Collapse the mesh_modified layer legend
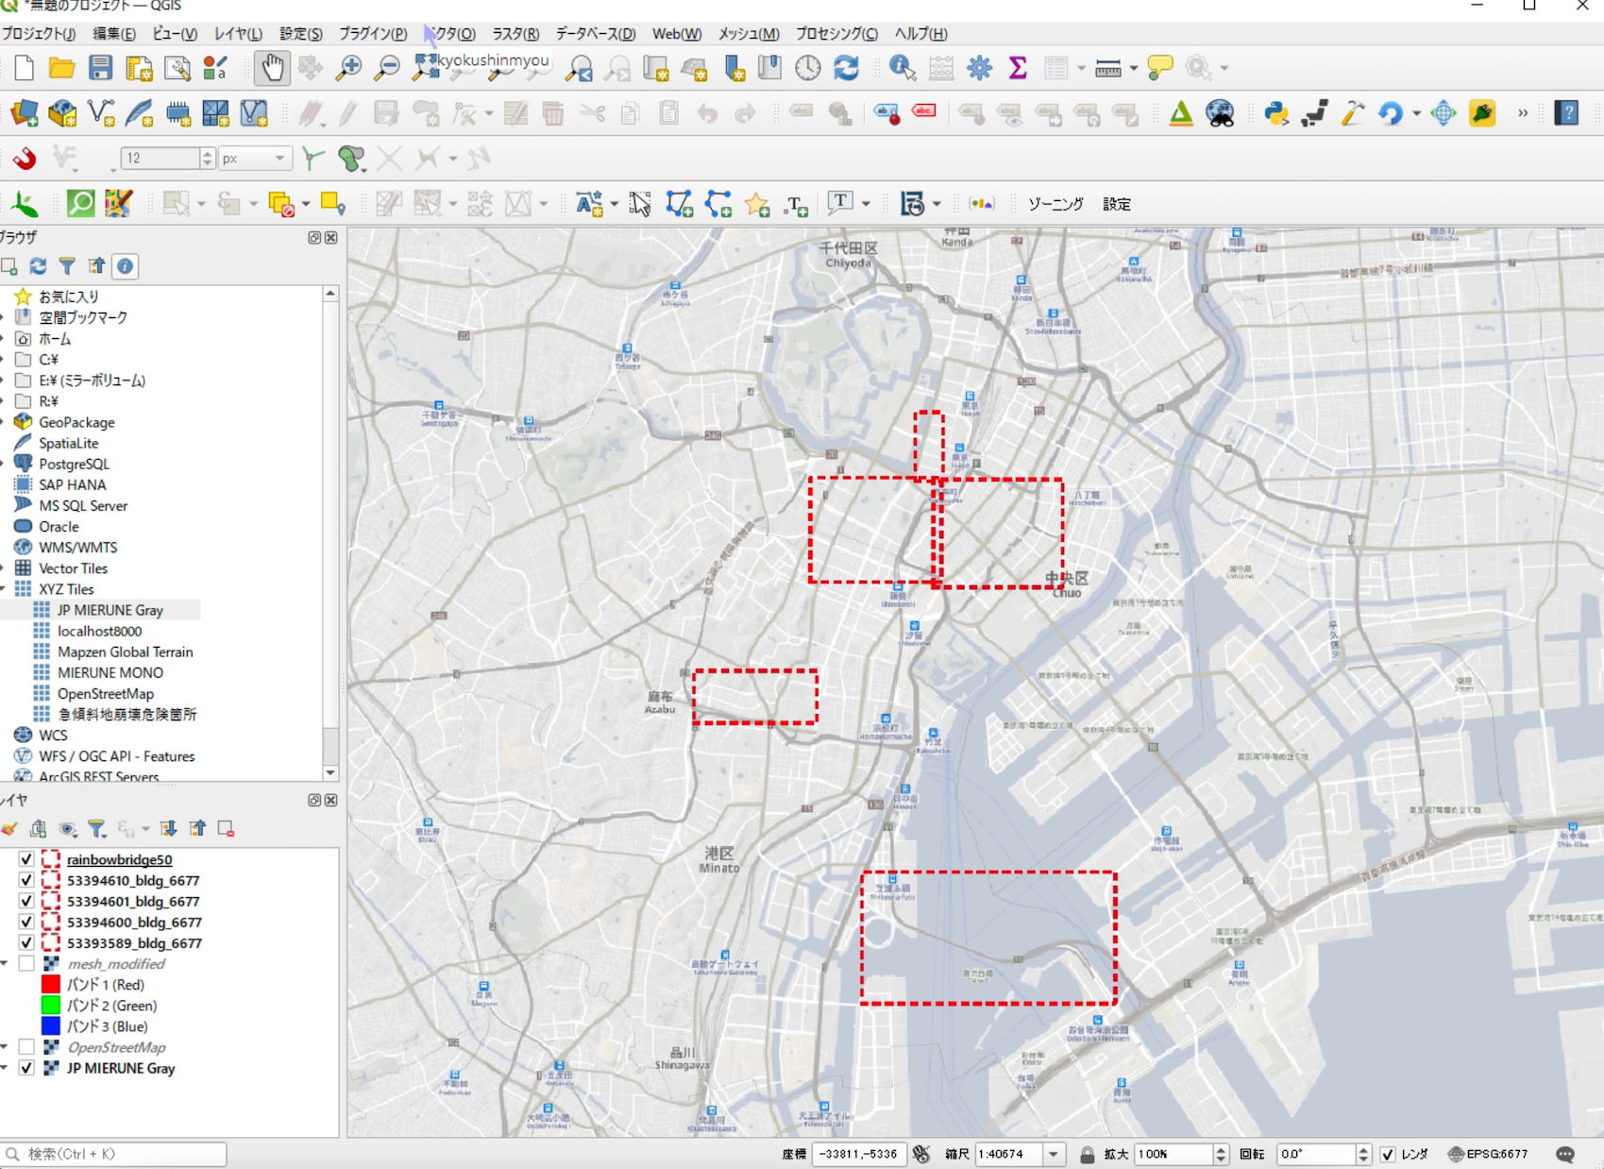The image size is (1604, 1169). (5, 963)
